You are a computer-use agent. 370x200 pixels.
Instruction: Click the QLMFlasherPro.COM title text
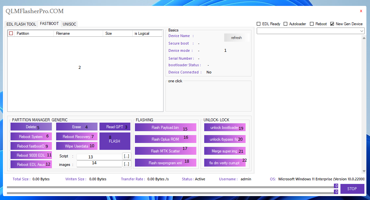(35, 11)
